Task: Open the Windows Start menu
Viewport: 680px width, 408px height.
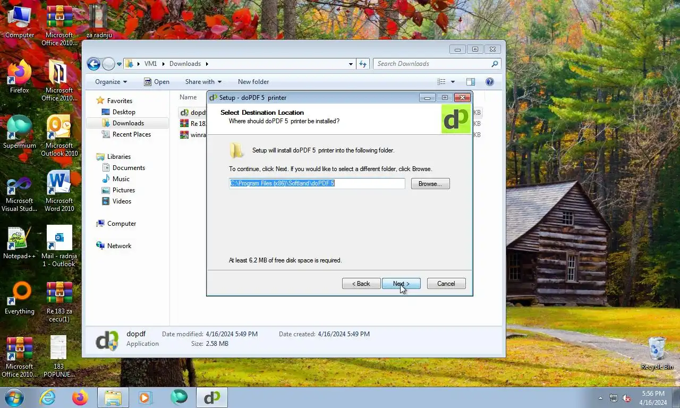Action: [x=14, y=397]
